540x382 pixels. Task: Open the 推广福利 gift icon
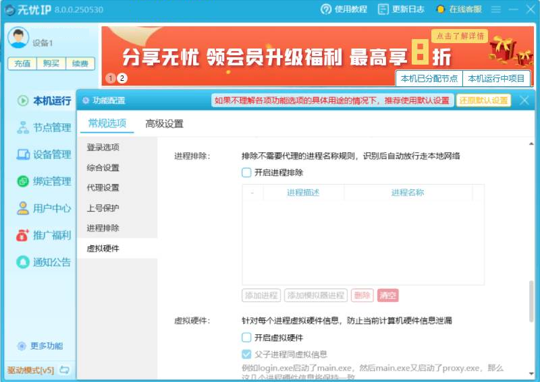click(23, 235)
